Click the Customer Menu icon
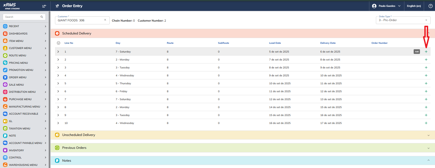 click(x=5, y=48)
